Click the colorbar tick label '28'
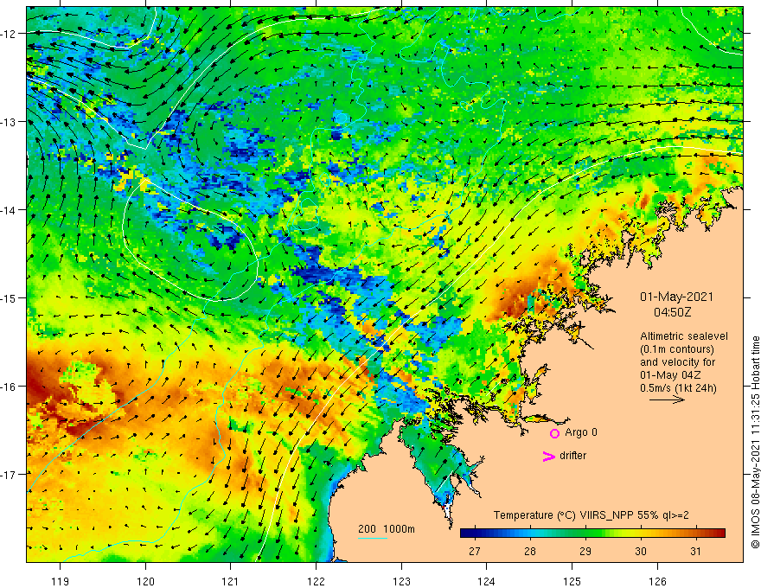Image resolution: width=761 pixels, height=588 pixels. tap(530, 551)
